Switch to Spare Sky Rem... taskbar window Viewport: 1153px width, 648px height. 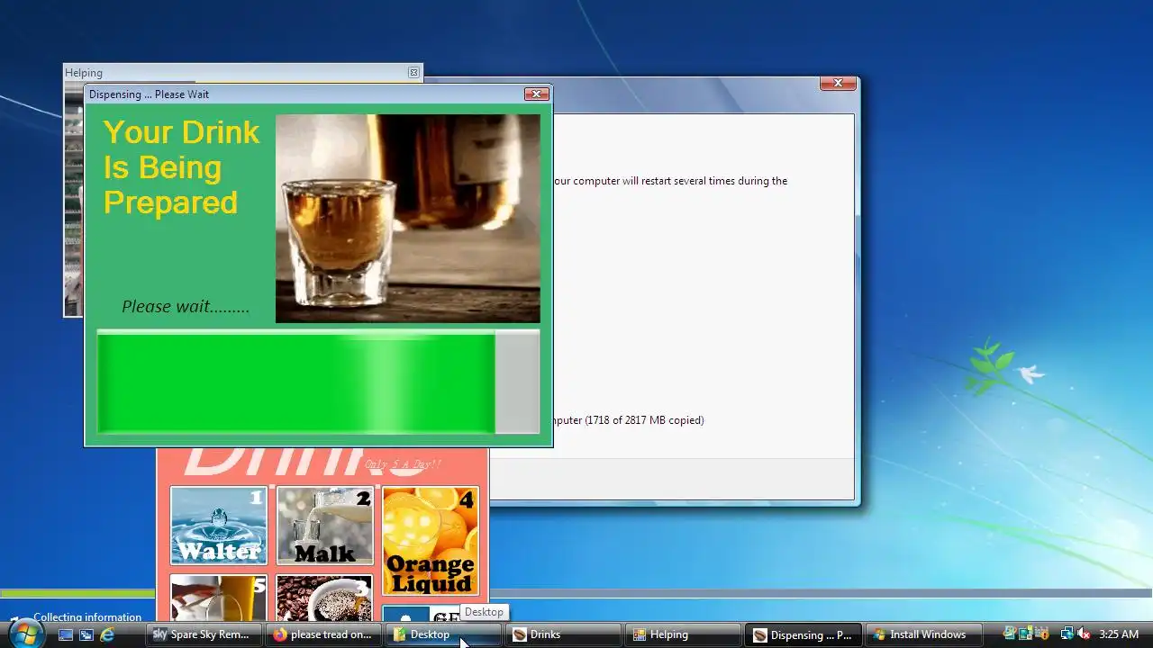(204, 634)
